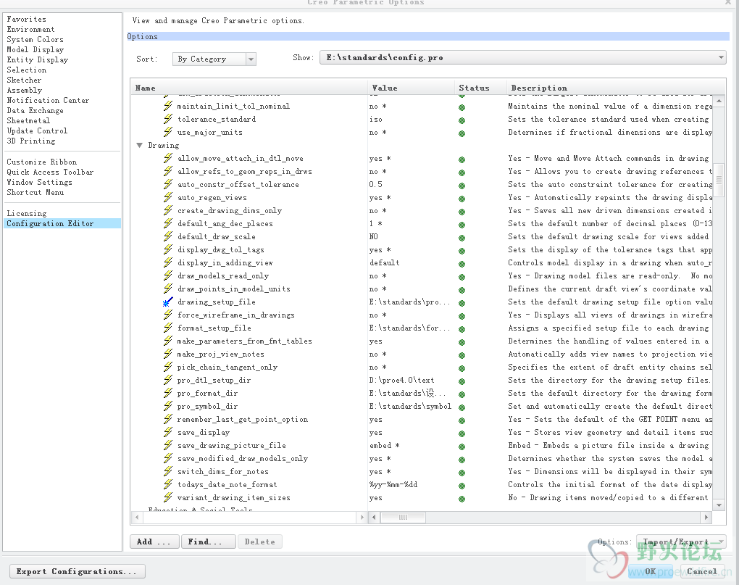Click lightning icon beside todays_date_note_format
The height and width of the screenshot is (585, 739).
(x=168, y=485)
